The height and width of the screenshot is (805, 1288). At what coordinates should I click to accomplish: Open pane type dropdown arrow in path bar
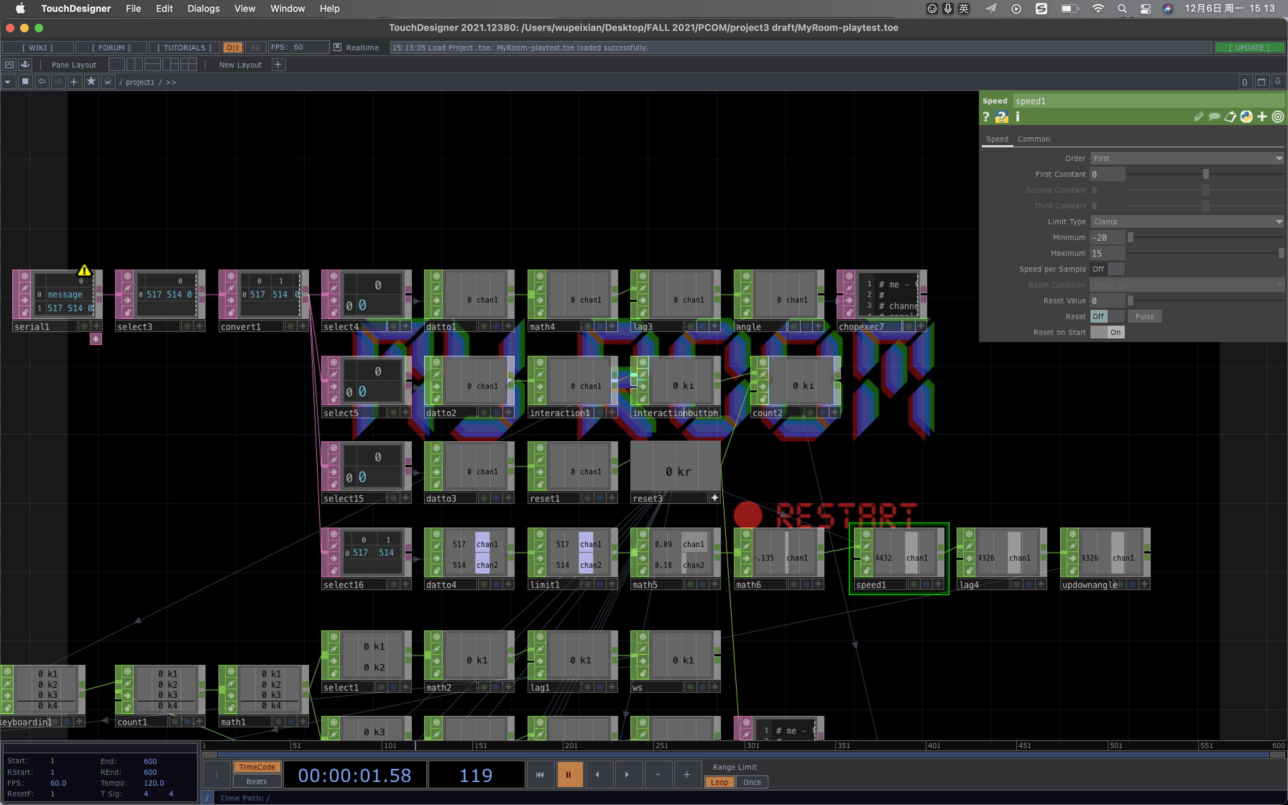pyautogui.click(x=8, y=82)
